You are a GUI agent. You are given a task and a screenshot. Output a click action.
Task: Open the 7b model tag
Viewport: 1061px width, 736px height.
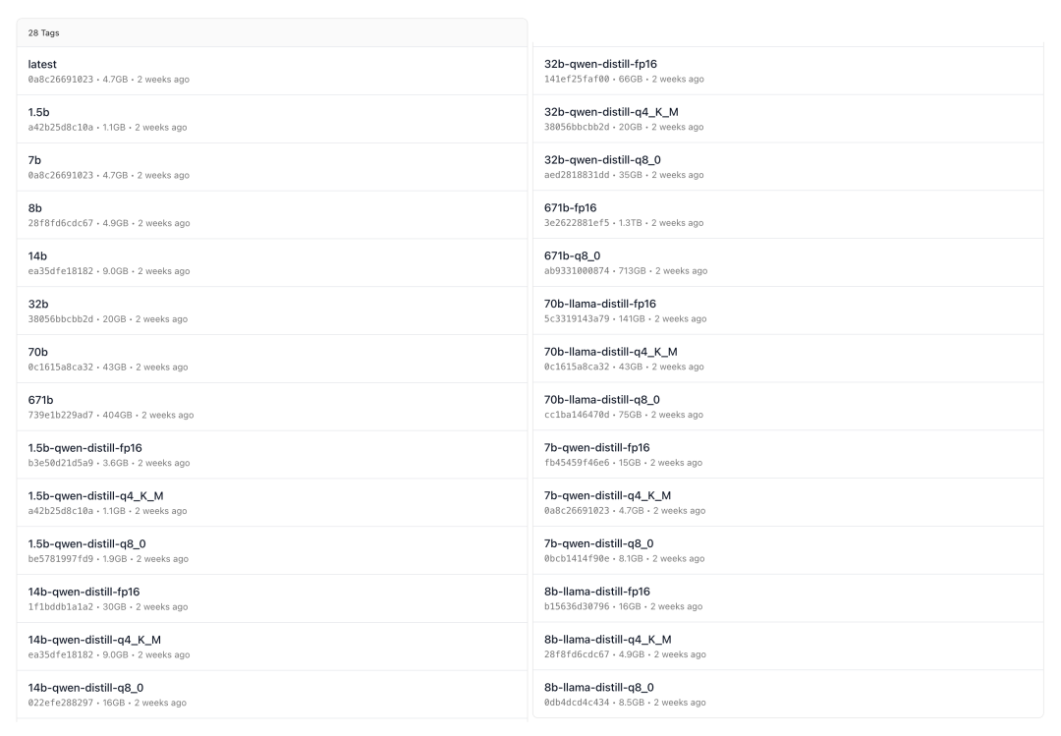[34, 160]
